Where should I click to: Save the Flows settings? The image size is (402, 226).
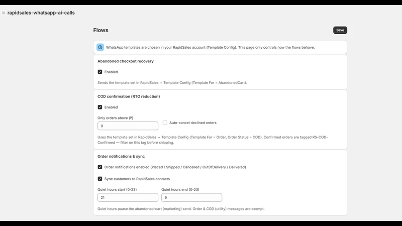tap(340, 30)
